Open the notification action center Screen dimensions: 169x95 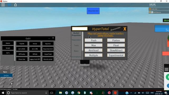coord(166,93)
